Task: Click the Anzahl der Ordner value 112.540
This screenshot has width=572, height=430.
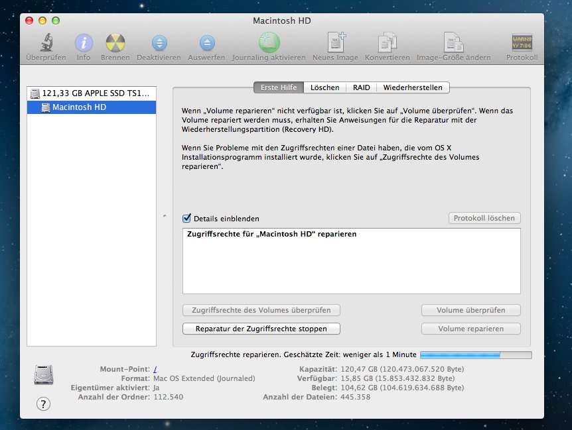Action: point(169,397)
